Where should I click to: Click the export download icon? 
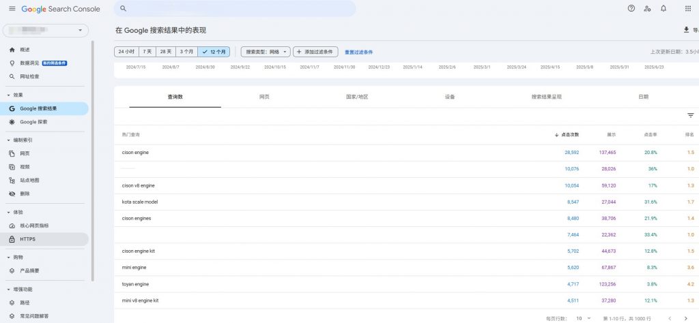(686, 30)
